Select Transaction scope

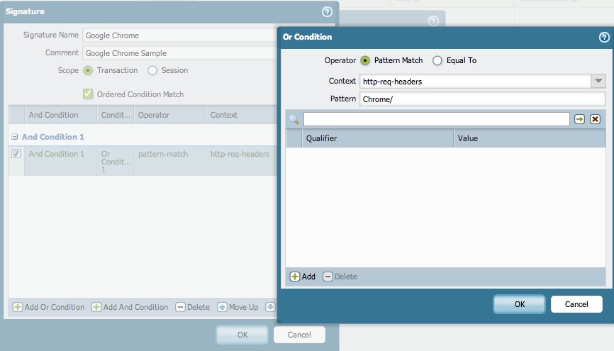(88, 70)
